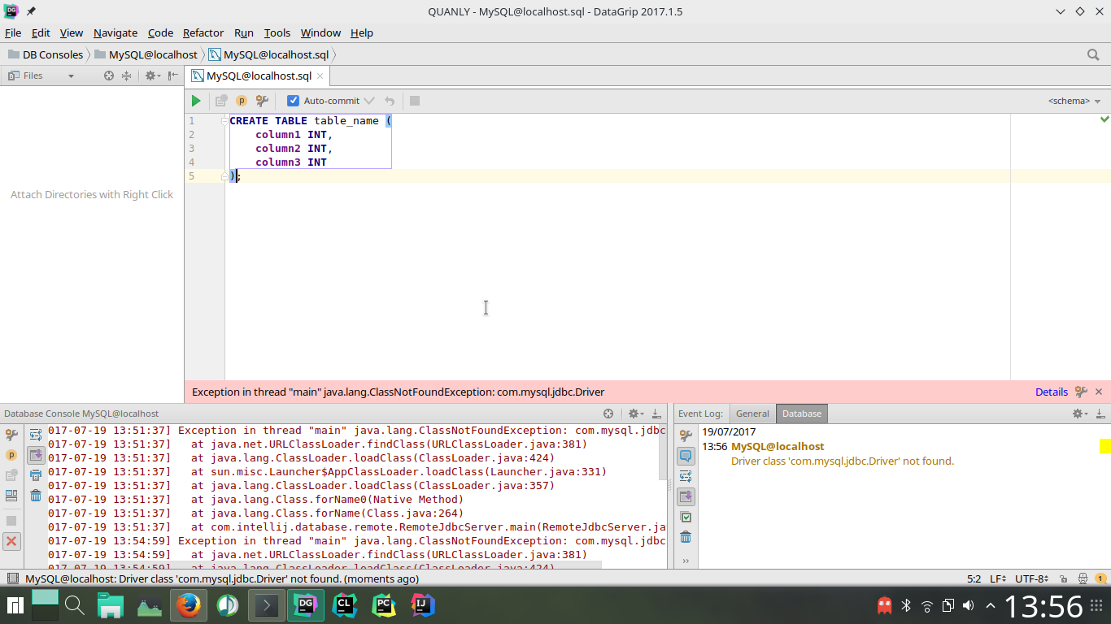Open the schema dropdown
The image size is (1111, 624).
click(1074, 101)
